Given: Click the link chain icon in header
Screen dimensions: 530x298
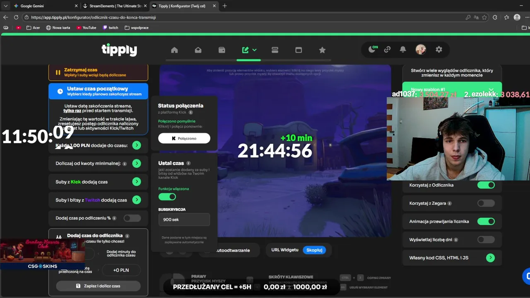Looking at the screenshot, I should tap(387, 49).
